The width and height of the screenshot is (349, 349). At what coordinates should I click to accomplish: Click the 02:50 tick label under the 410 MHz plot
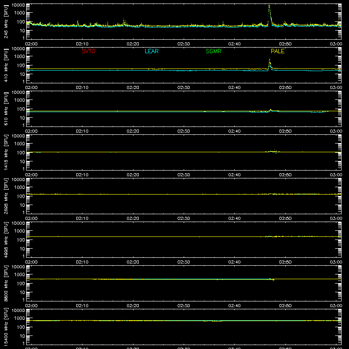pyautogui.click(x=285, y=88)
